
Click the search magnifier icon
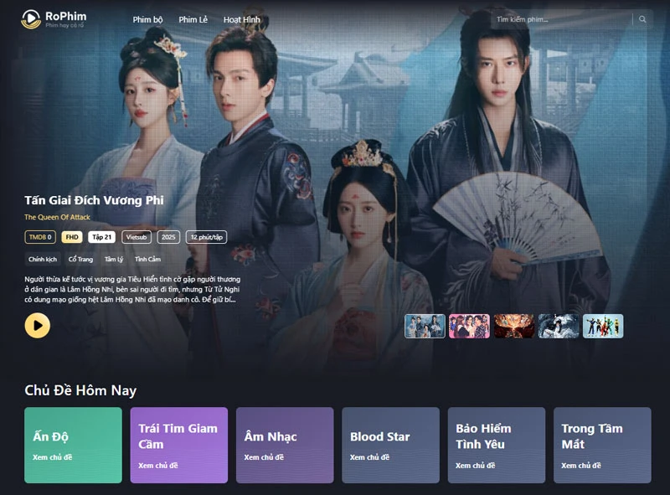point(642,19)
